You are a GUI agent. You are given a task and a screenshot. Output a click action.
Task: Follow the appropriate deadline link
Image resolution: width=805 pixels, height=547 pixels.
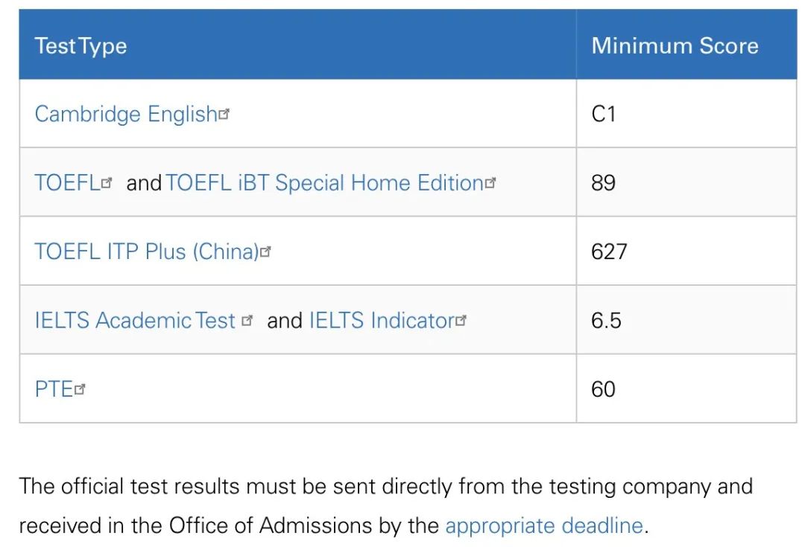543,526
